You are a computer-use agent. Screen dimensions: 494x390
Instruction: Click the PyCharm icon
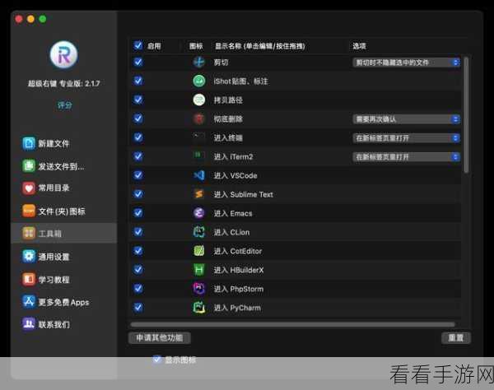pos(198,308)
